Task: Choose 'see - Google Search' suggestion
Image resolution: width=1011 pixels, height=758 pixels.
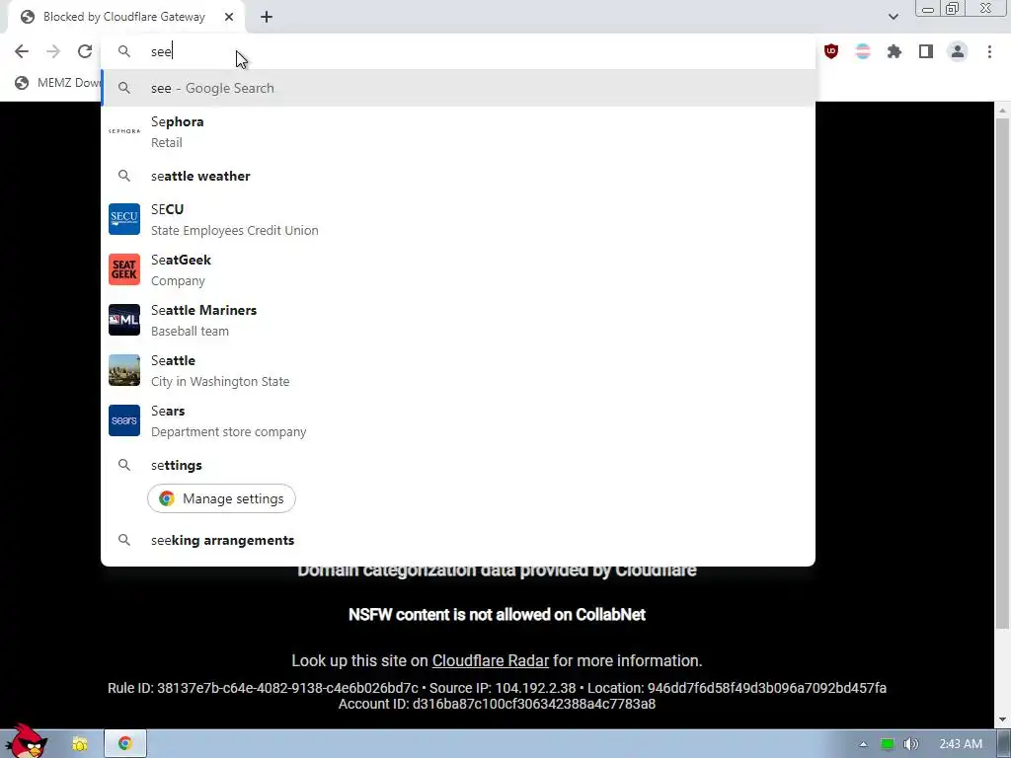Action: 458,88
